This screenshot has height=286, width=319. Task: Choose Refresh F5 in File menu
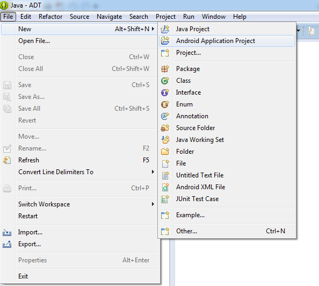pos(79,160)
